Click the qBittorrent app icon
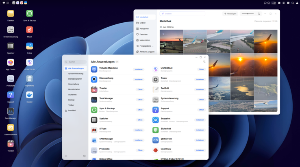The height and width of the screenshot is (167, 300). (x=155, y=140)
